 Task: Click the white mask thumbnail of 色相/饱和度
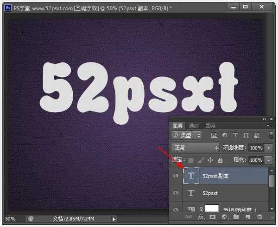click(x=212, y=209)
